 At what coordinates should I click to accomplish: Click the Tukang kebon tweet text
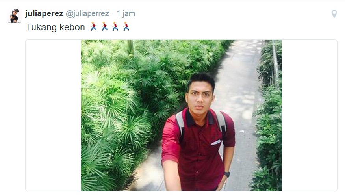point(55,27)
